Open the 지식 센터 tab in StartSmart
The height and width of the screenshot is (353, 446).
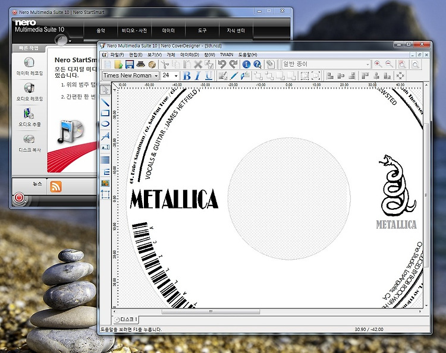(236, 30)
